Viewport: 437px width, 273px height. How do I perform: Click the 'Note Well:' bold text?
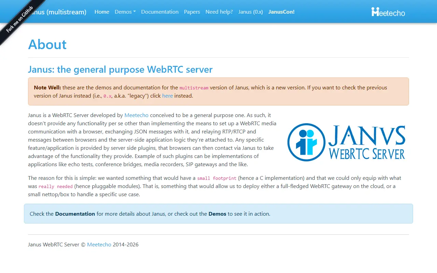(x=47, y=88)
